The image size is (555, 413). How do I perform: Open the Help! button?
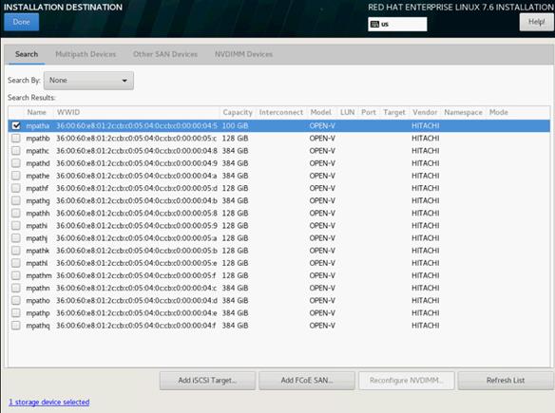tap(536, 22)
